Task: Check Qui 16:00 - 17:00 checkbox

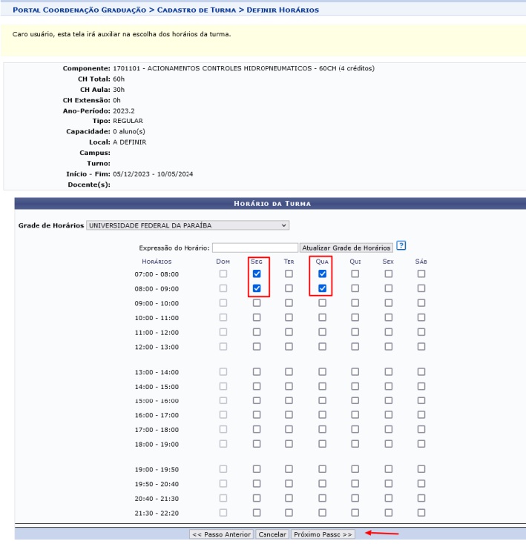Action: click(x=355, y=415)
